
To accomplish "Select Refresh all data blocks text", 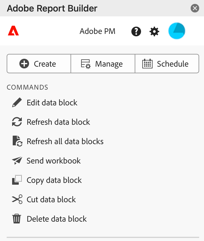I will pyautogui.click(x=65, y=141).
